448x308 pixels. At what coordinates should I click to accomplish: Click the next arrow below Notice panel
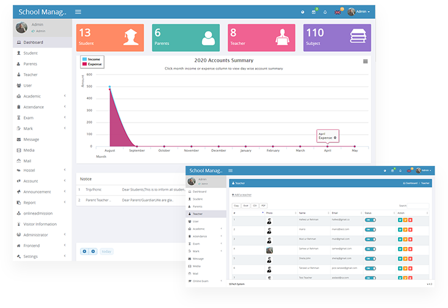click(93, 251)
